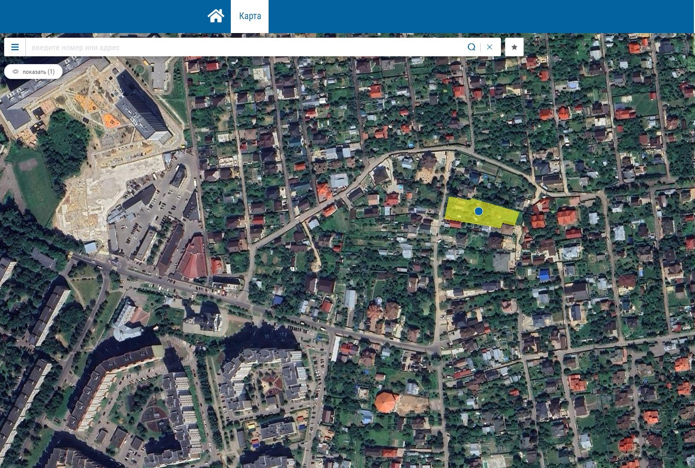Click the big orange-roof house right of parcel

pyautogui.click(x=567, y=217)
